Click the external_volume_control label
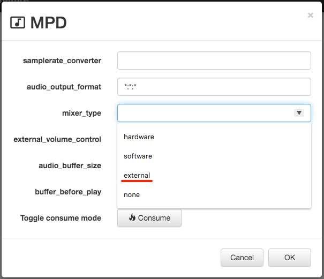 coord(57,139)
